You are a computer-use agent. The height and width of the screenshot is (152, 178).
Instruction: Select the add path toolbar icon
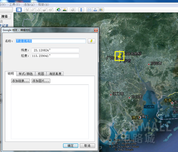pyautogui.click(x=39, y=10)
